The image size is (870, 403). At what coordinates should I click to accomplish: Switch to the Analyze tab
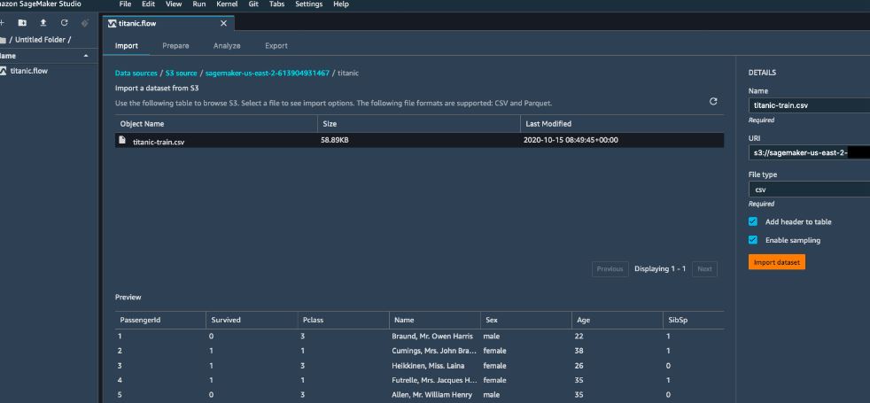coord(227,45)
